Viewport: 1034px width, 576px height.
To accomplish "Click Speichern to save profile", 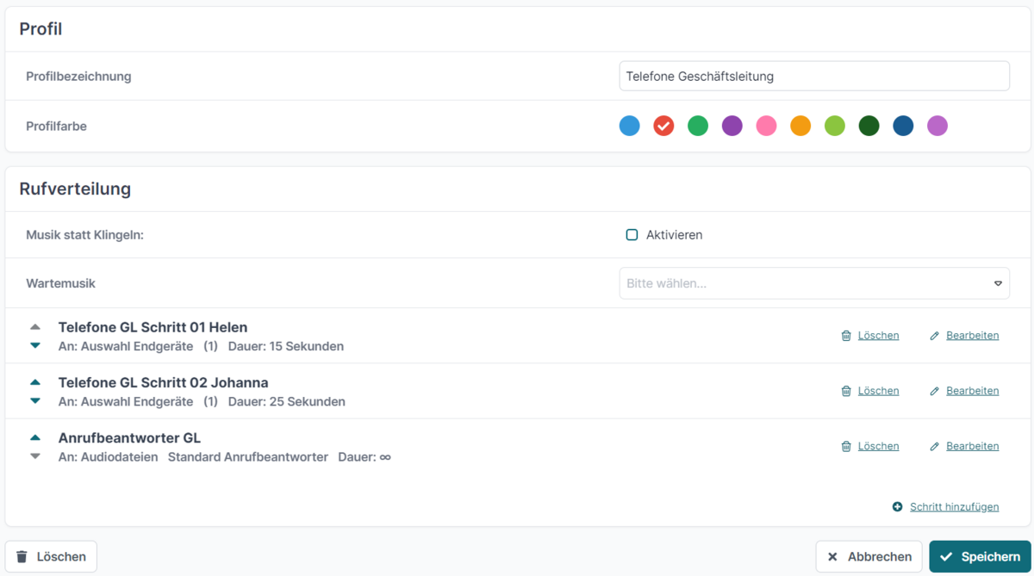I will point(980,557).
